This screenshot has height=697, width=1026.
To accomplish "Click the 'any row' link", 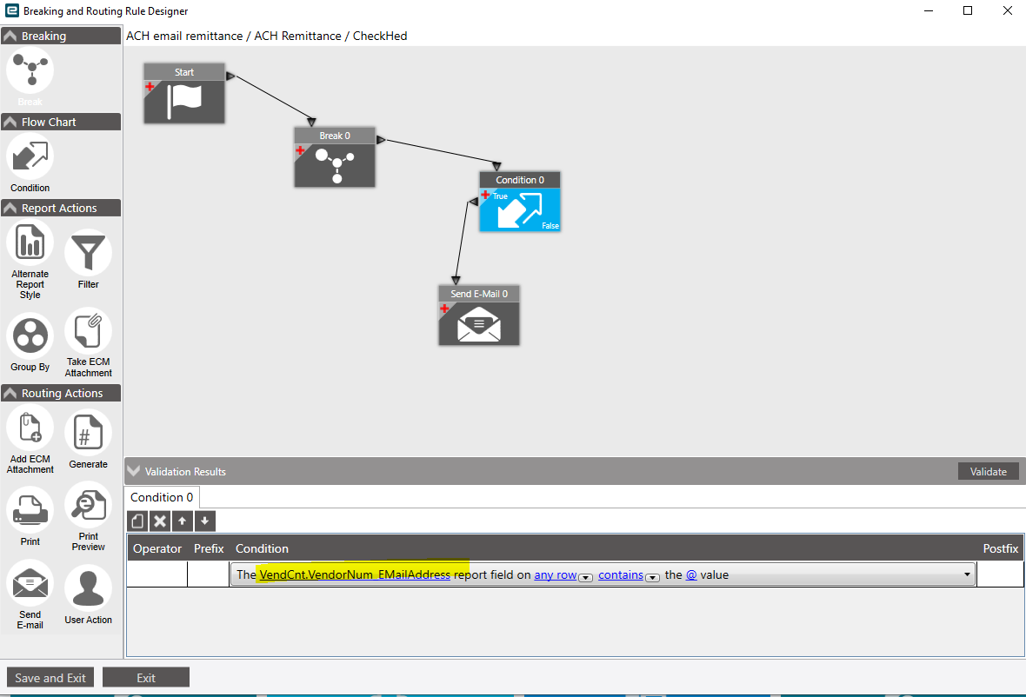I will tap(556, 574).
